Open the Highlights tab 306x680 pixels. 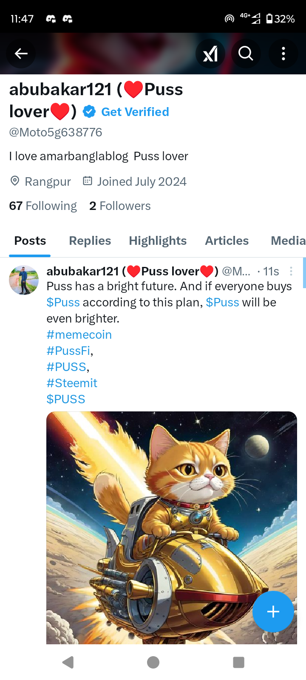[158, 241]
